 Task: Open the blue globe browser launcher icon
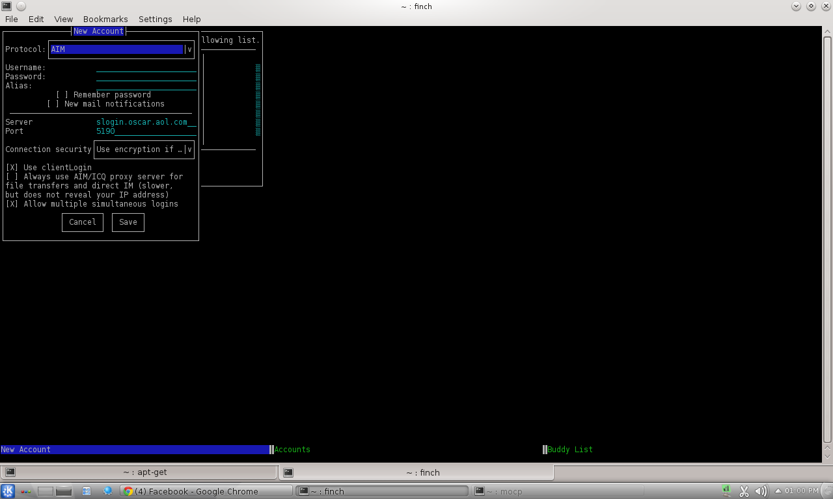click(x=107, y=491)
